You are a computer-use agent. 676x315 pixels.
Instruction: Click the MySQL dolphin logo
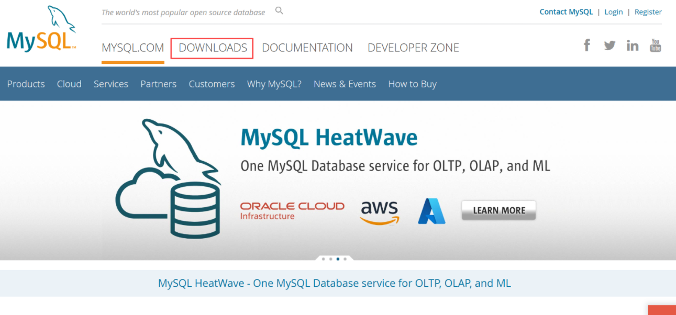(41, 28)
